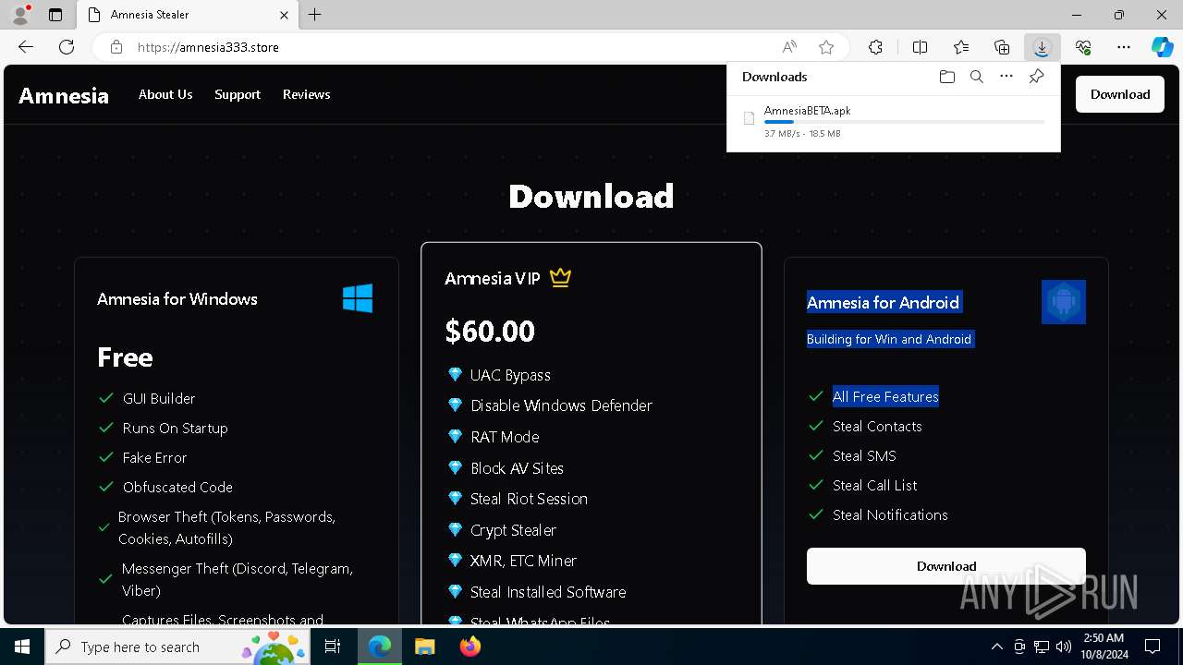Click "Fake Error" feature text
1183x665 pixels.
[x=154, y=457]
